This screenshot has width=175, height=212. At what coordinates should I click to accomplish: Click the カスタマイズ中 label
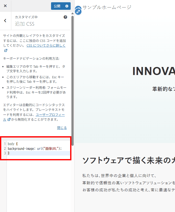[26, 17]
